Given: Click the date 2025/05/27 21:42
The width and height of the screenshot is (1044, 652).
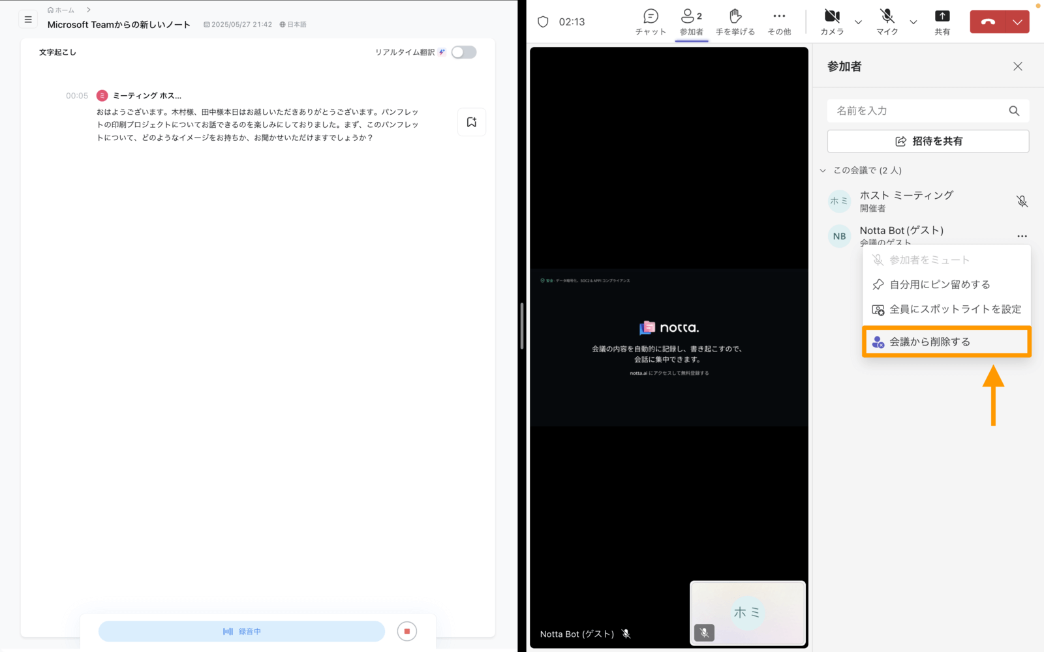Looking at the screenshot, I should point(238,25).
